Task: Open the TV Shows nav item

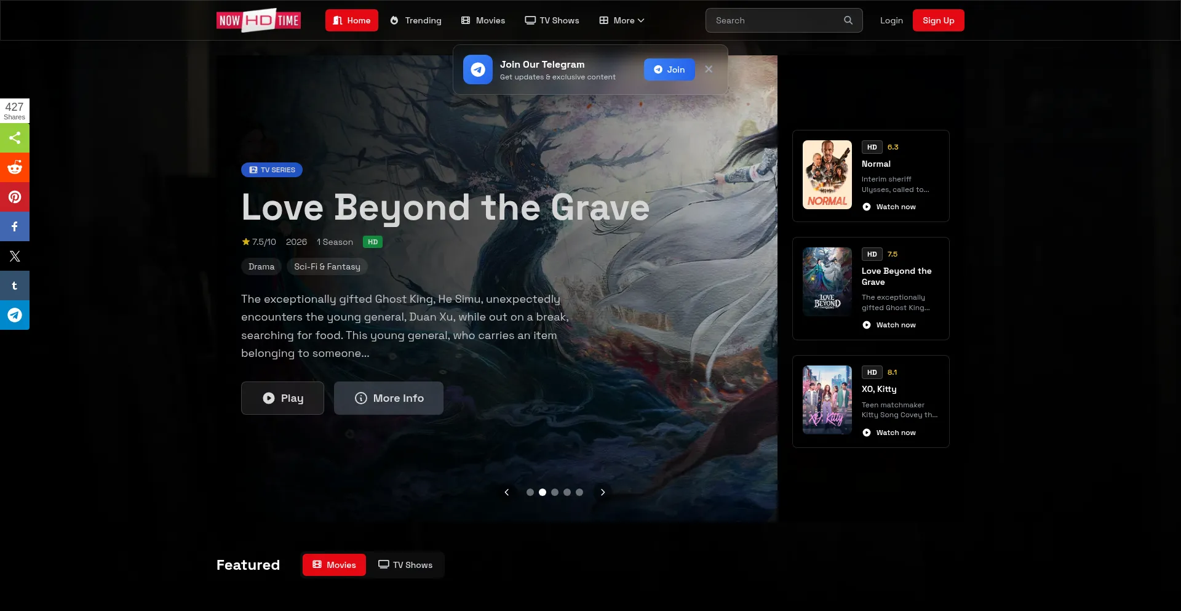Action: point(552,20)
